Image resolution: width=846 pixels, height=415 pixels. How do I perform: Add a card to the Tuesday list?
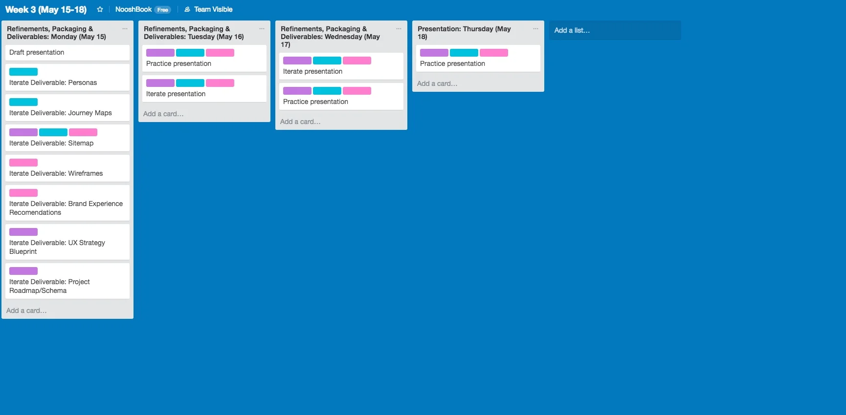[164, 114]
